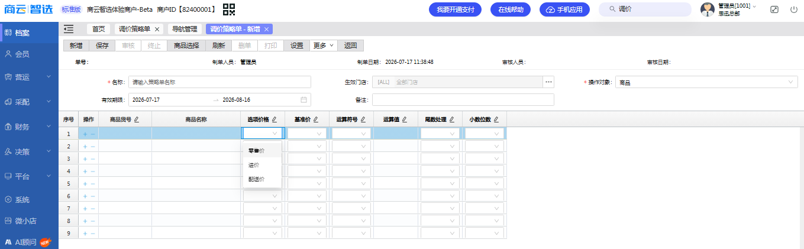Close the 调价策略单 - 新增 tab
804x249 pixels.
pos(267,29)
